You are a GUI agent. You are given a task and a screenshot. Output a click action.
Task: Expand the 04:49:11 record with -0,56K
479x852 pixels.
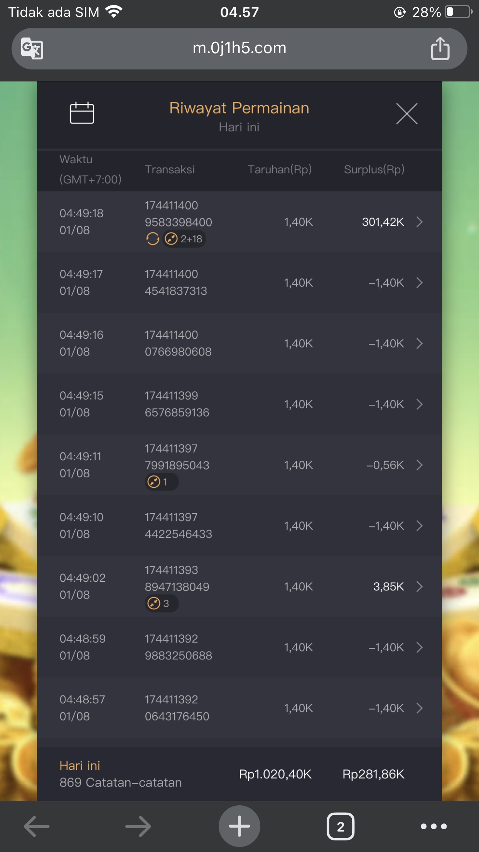pyautogui.click(x=420, y=465)
